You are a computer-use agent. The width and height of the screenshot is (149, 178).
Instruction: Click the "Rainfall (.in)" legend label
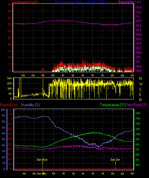point(9,105)
